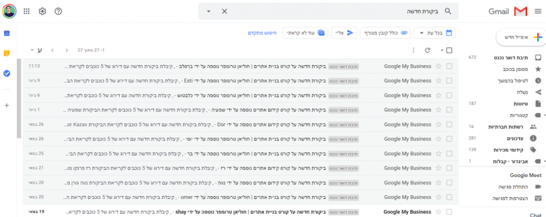The height and width of the screenshot is (217, 546).
Task: Click the drafts document icon in sidebar
Action: [538, 103]
